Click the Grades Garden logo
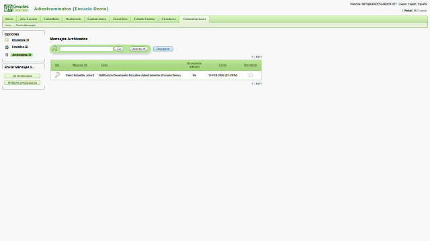Viewport: 430px width, 241px height. [16, 8]
